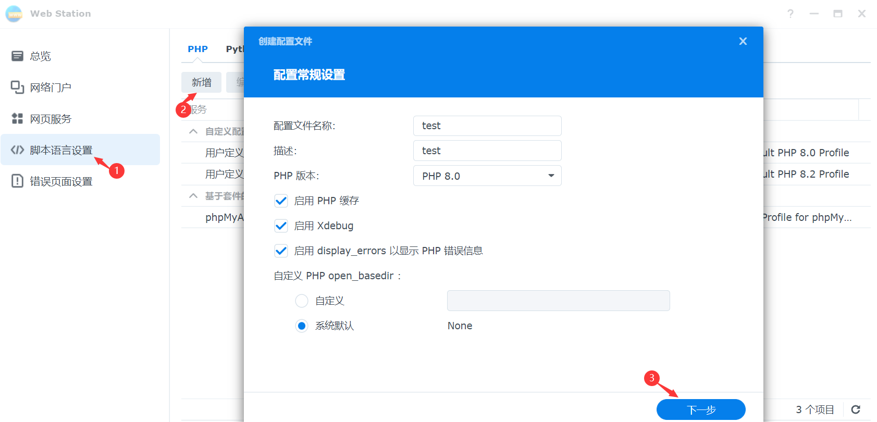This screenshot has height=422, width=877.
Task: Click the PHP 8.2 Profile description text
Action: (806, 174)
